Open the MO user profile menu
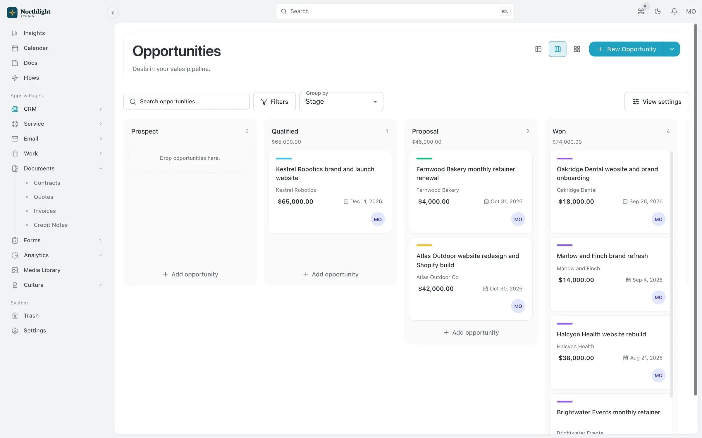The image size is (702, 438). coord(691,11)
